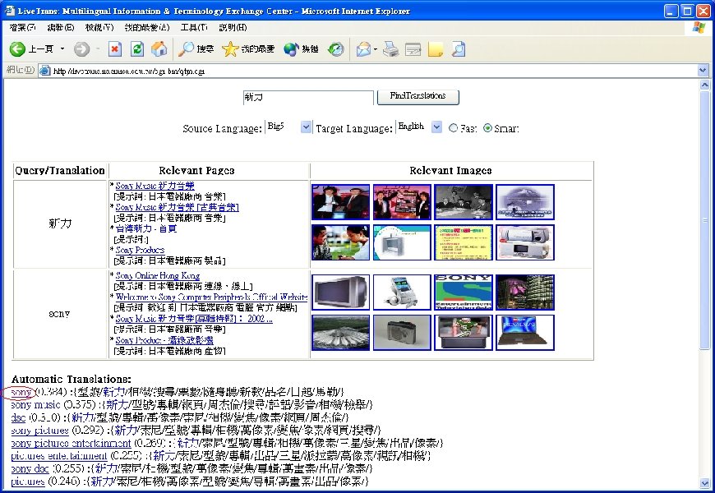
Task: Open the black-and-white meeting photo thumbnail
Action: pyautogui.click(x=464, y=202)
